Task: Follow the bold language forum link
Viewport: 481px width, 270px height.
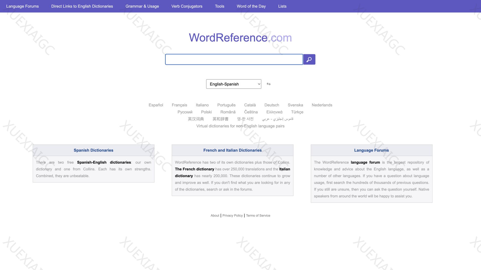Action: click(x=365, y=162)
